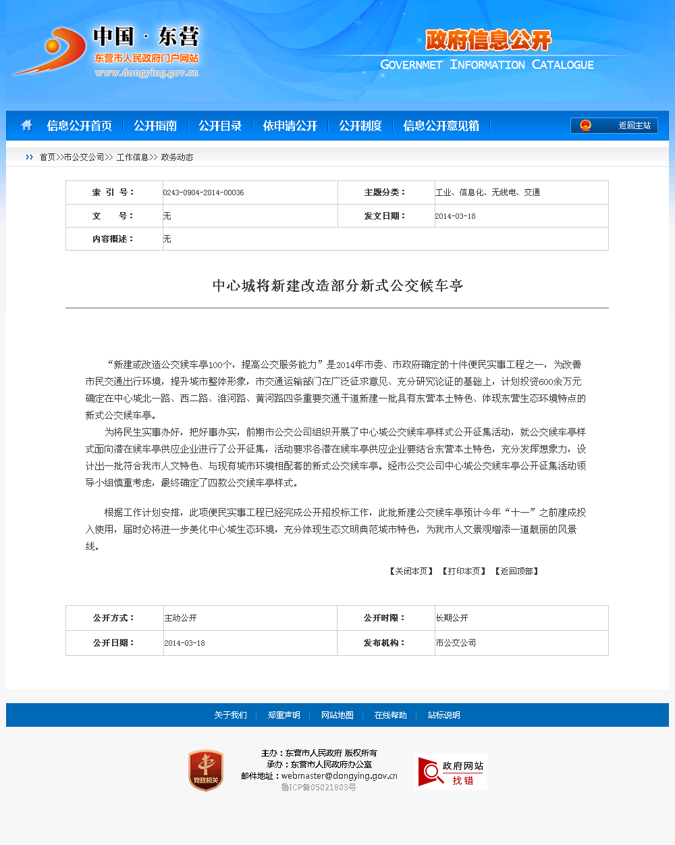Image resolution: width=675 pixels, height=845 pixels.
Task: Open 信息公开意见箱 in the nav bar
Action: pyautogui.click(x=441, y=126)
